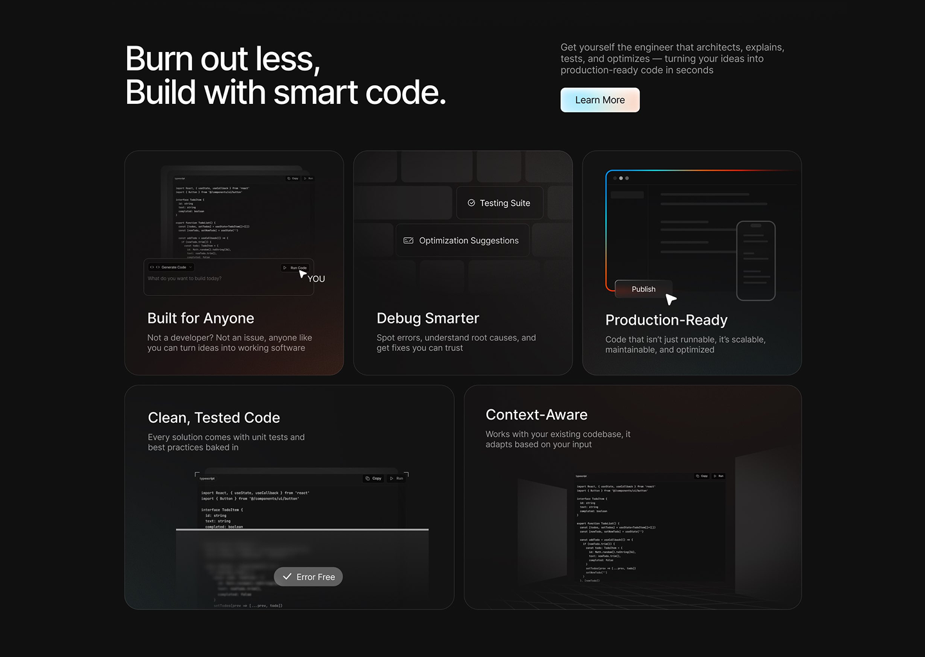The height and width of the screenshot is (657, 925).
Task: Run code in Clean, Tested Code card
Action: pos(396,478)
